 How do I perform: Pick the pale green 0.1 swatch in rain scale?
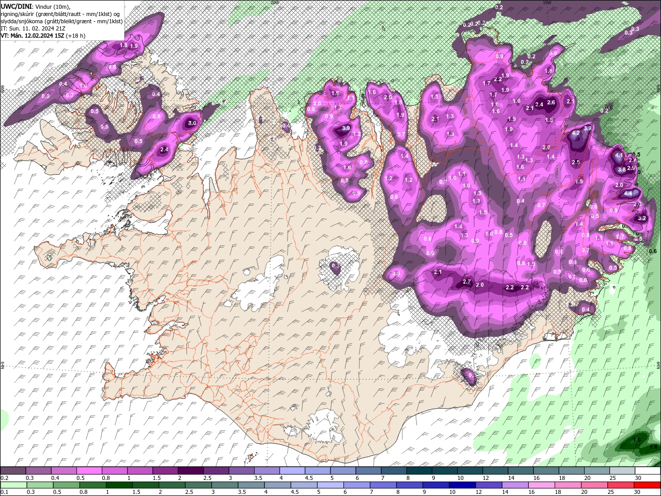click(13, 485)
